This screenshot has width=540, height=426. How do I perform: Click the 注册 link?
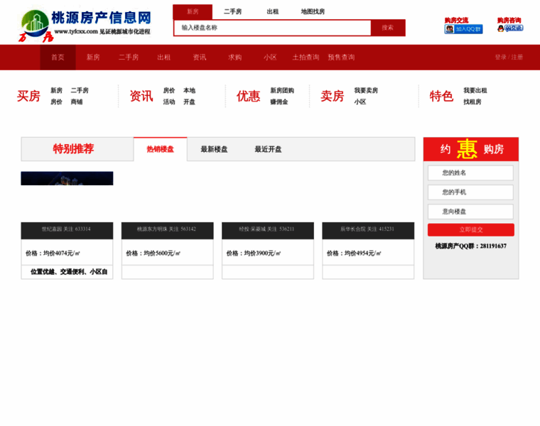(x=517, y=58)
